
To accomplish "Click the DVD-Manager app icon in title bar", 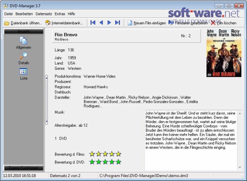I will [6, 6].
